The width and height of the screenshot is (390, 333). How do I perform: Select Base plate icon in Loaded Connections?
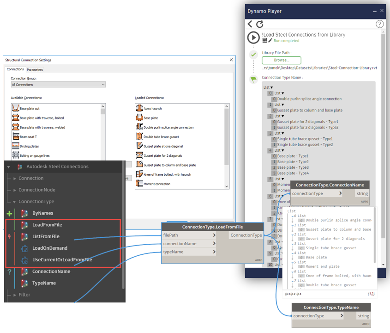pyautogui.click(x=139, y=117)
